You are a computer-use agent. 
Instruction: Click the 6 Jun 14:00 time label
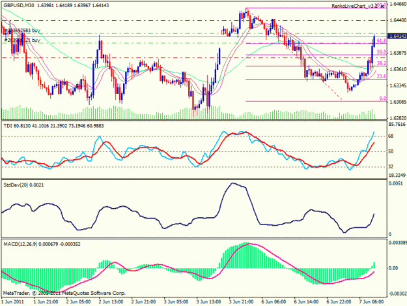tap(306, 302)
